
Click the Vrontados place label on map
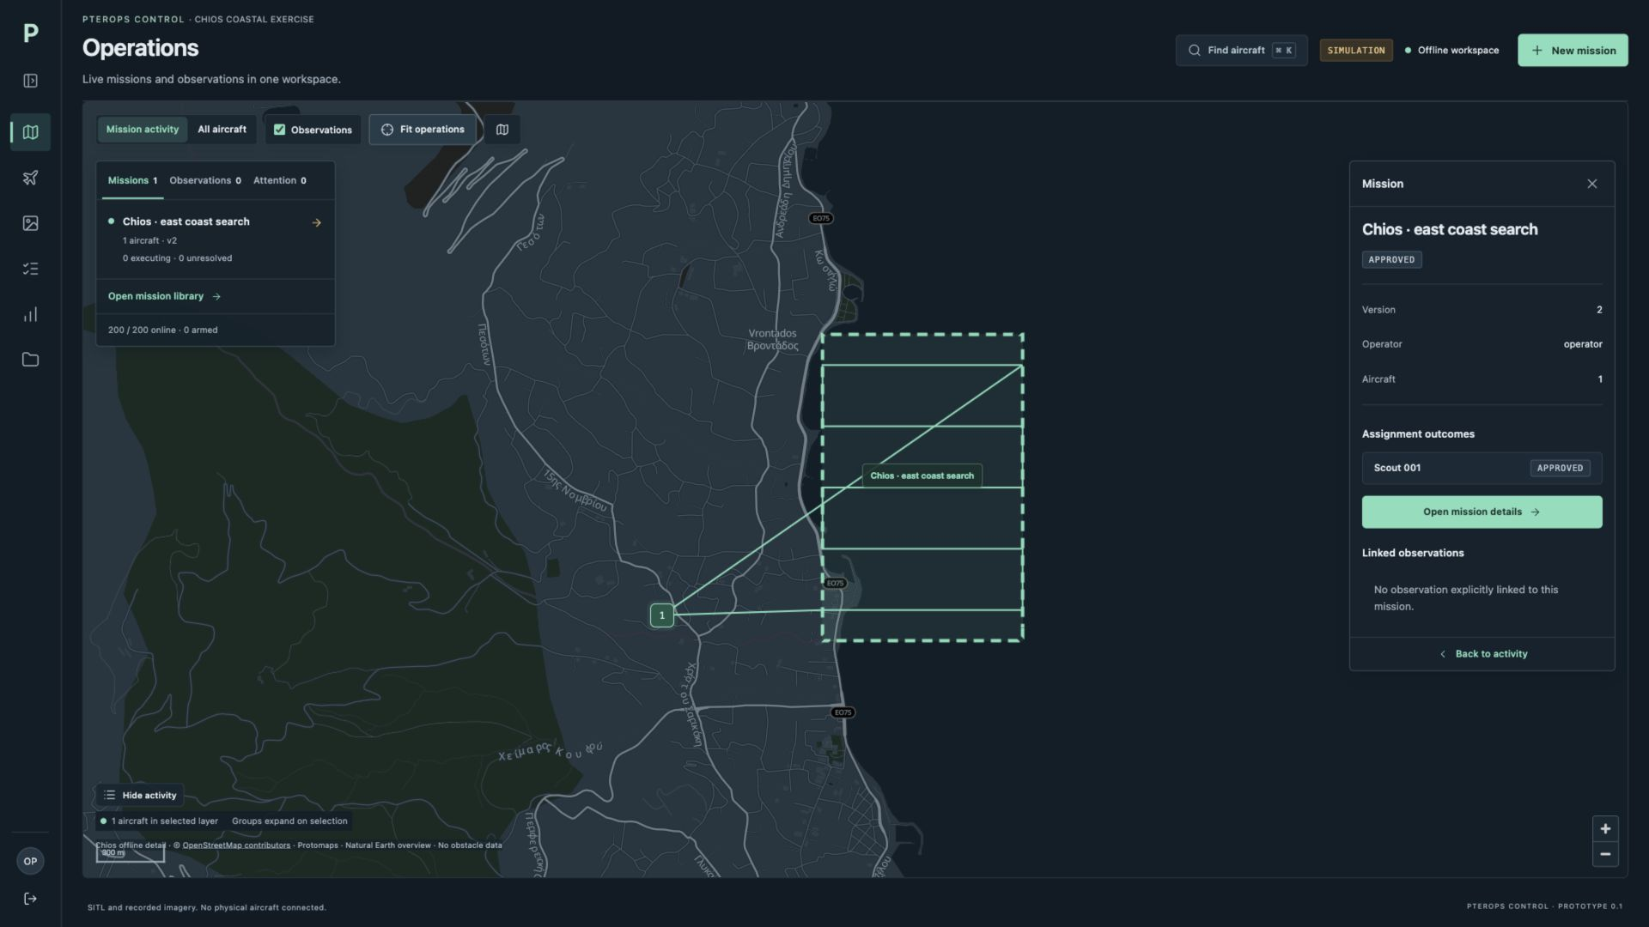(772, 340)
